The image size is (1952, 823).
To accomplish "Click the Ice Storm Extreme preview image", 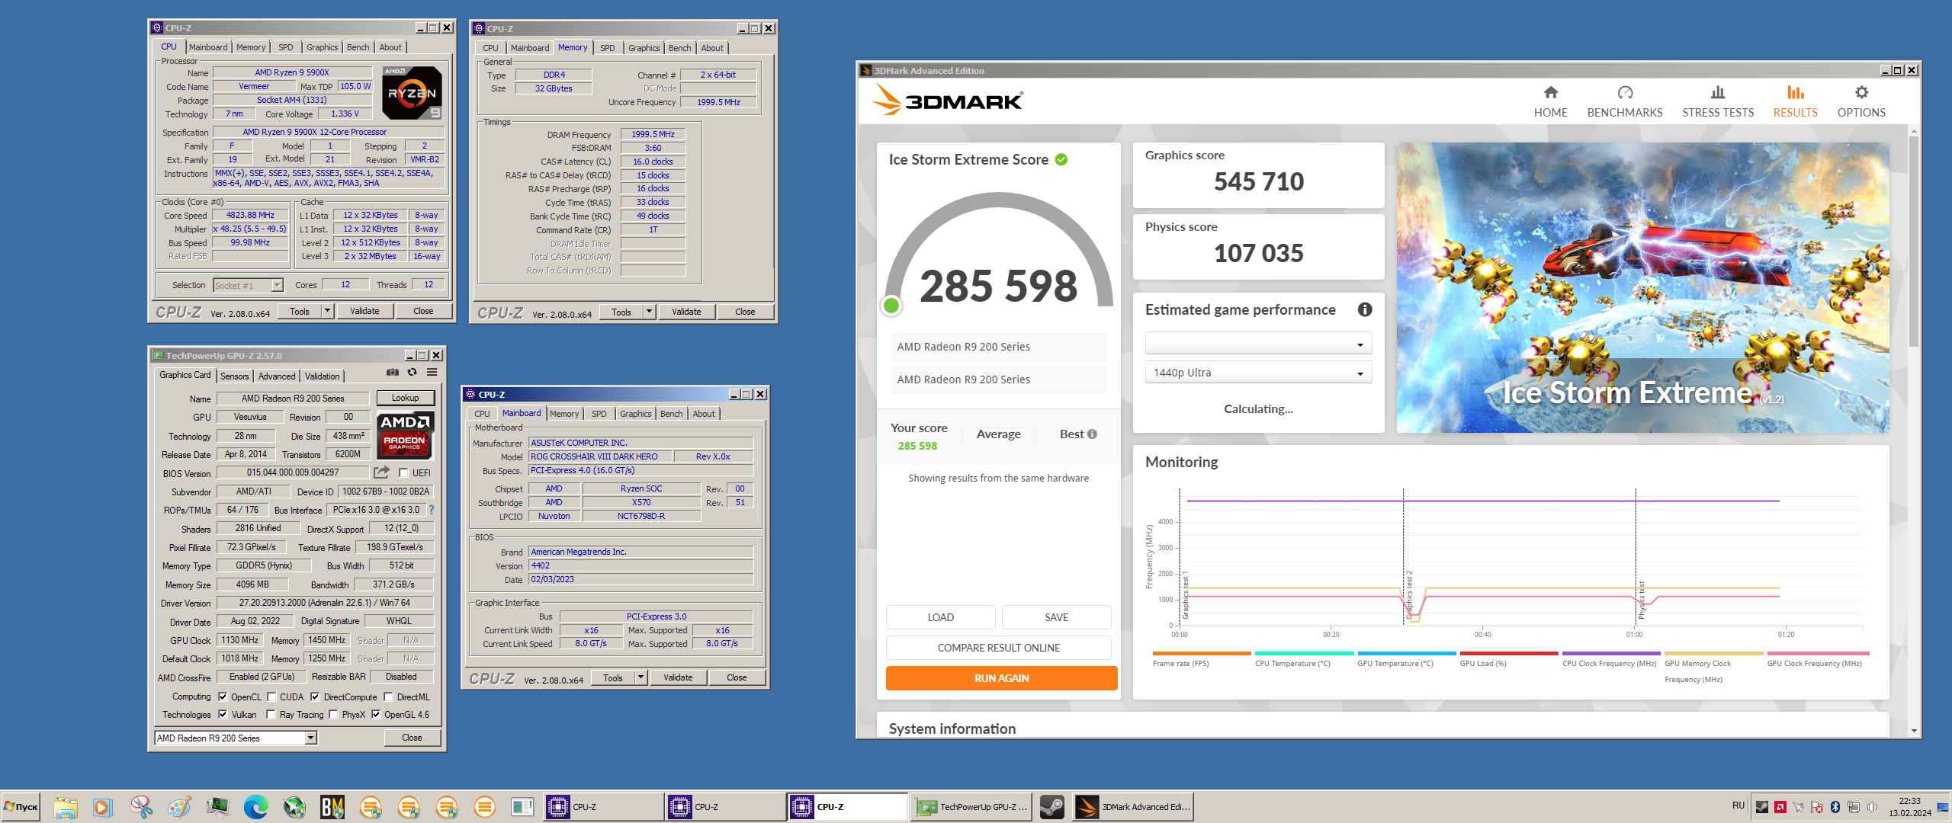I will tap(1642, 288).
